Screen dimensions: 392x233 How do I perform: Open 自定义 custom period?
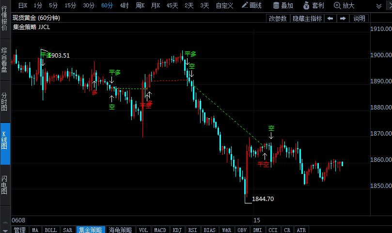[x=224, y=5]
